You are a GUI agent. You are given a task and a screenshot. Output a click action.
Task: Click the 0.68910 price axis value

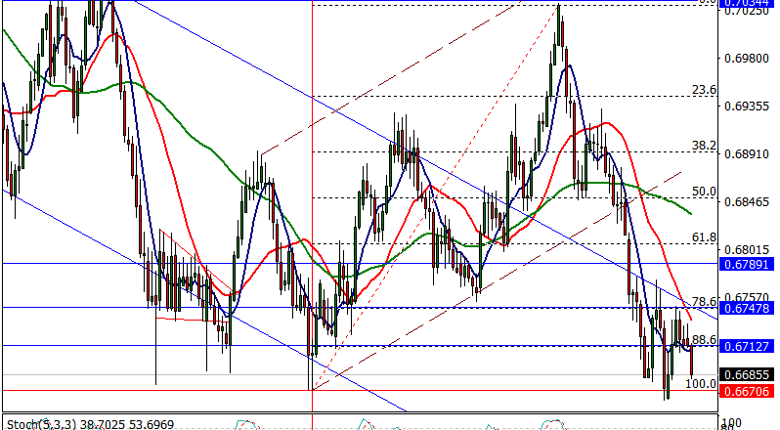(x=747, y=154)
